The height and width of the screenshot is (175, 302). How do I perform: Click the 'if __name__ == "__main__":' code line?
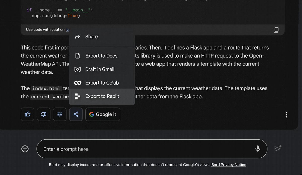60,10
